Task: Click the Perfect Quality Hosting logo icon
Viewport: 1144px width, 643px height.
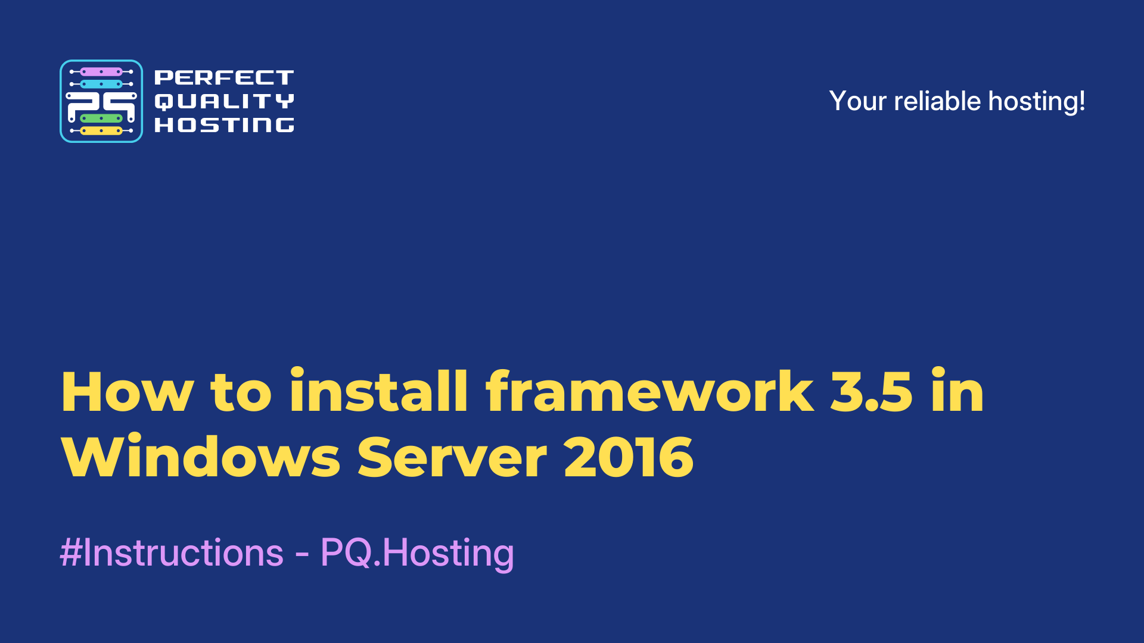Action: 101,101
